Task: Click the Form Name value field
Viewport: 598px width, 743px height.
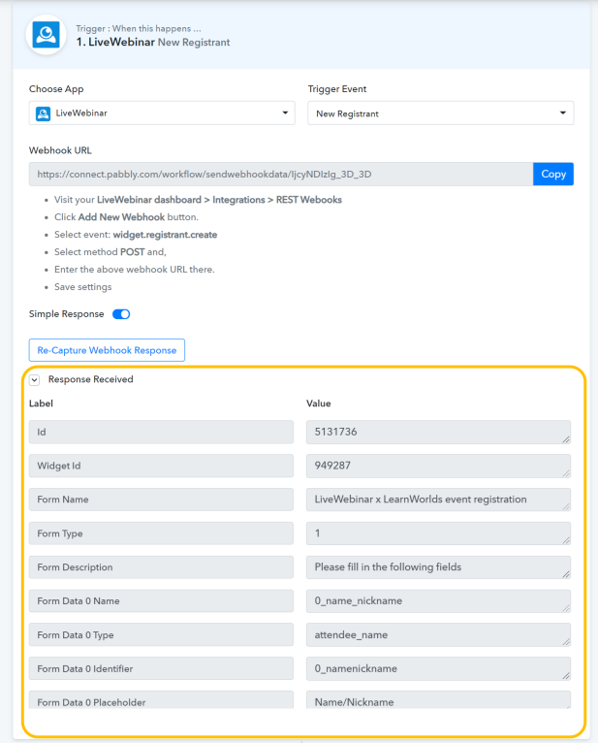Action: [x=438, y=500]
